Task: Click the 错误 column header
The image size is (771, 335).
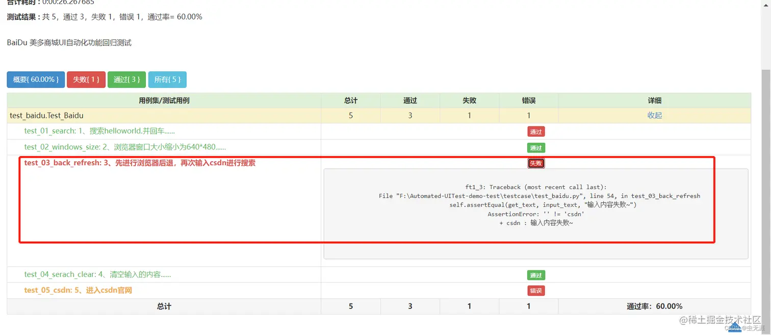Action: click(x=529, y=100)
